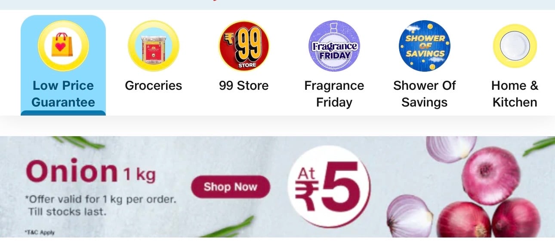Switch to the Groceries tab label
The height and width of the screenshot is (247, 555).
coord(154,85)
